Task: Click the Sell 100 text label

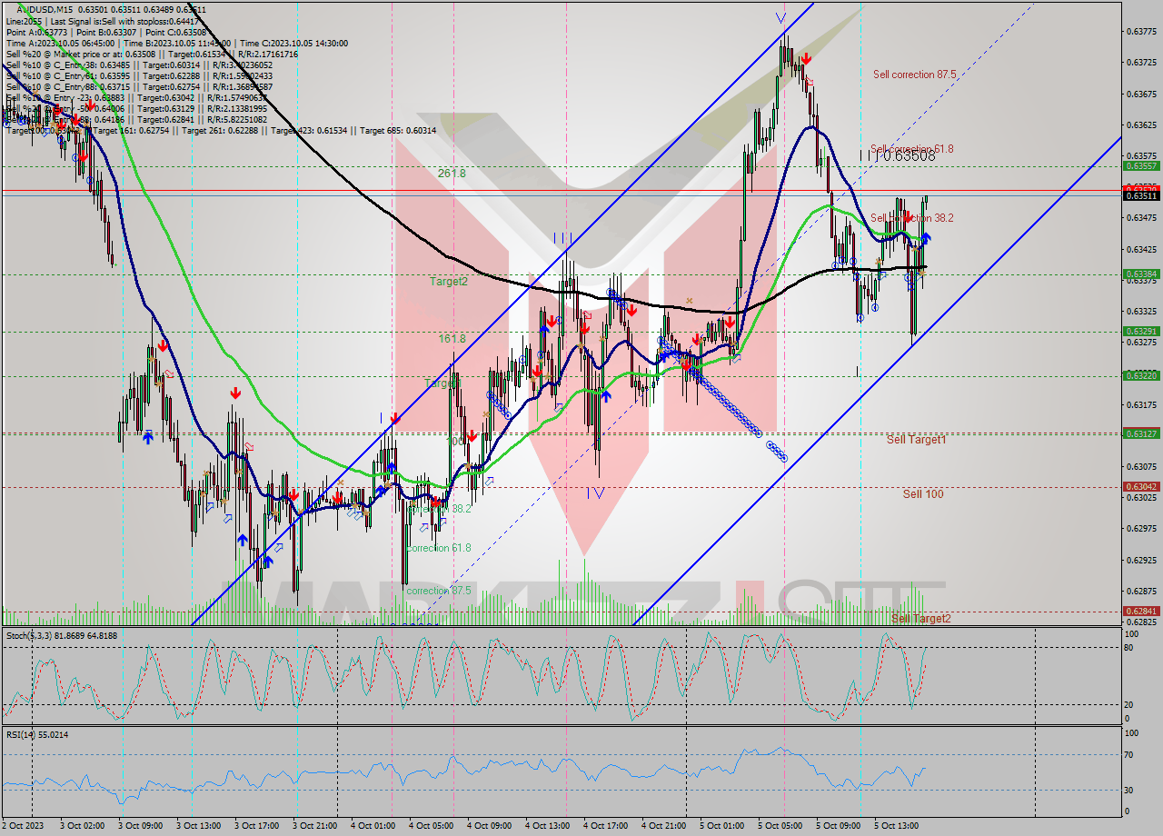Action: click(922, 496)
